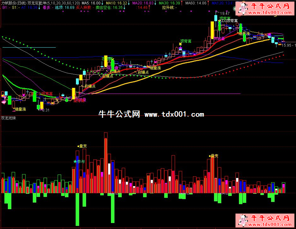Open the center 牛牛公式网 www.tdx001.com watermark link
This screenshot has width=296, height=229.
(151, 114)
